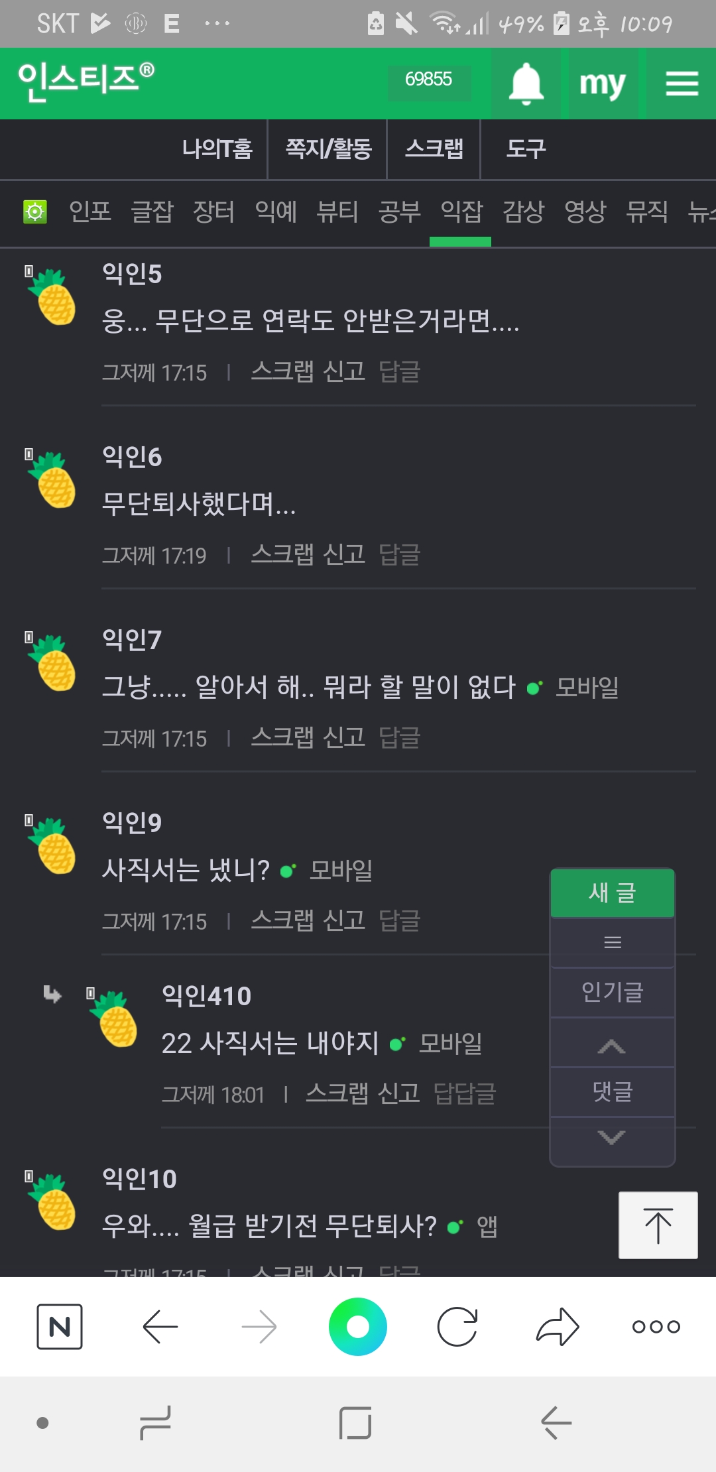Open the hamburger main menu
This screenshot has height=1472, width=716.
coord(682,84)
